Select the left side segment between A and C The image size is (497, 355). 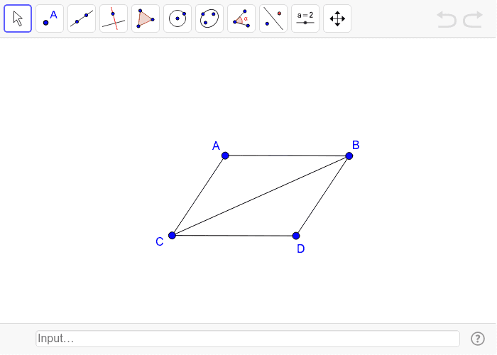click(x=198, y=195)
